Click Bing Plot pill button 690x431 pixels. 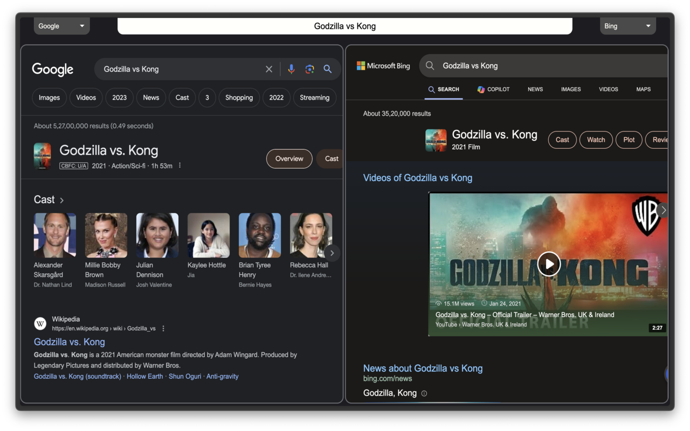coord(629,140)
